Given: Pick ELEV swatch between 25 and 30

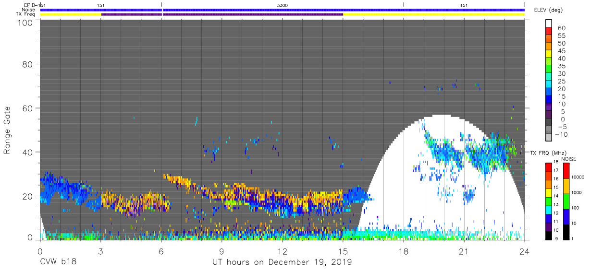Looking at the screenshot, I should point(549,77).
